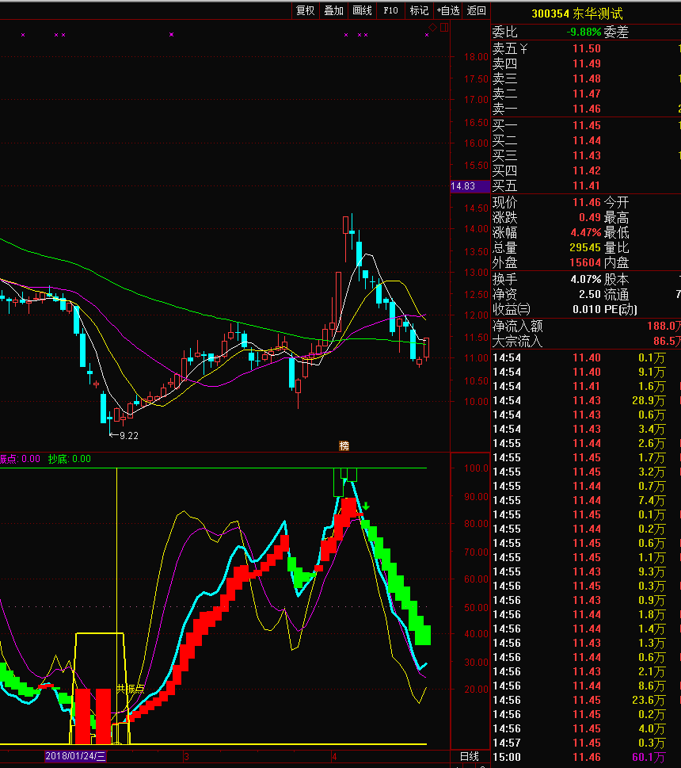Select the 买三 11.43 bid row
The width and height of the screenshot is (681, 768).
(x=586, y=155)
